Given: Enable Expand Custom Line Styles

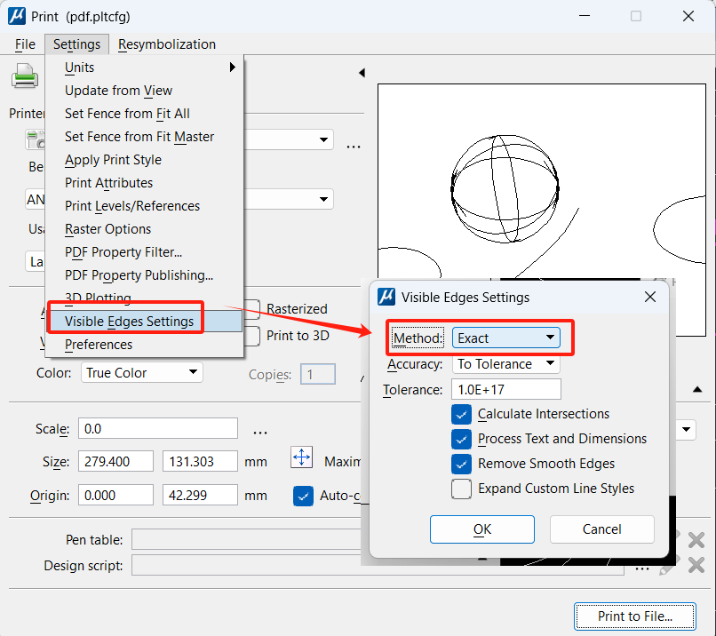Looking at the screenshot, I should pos(461,489).
